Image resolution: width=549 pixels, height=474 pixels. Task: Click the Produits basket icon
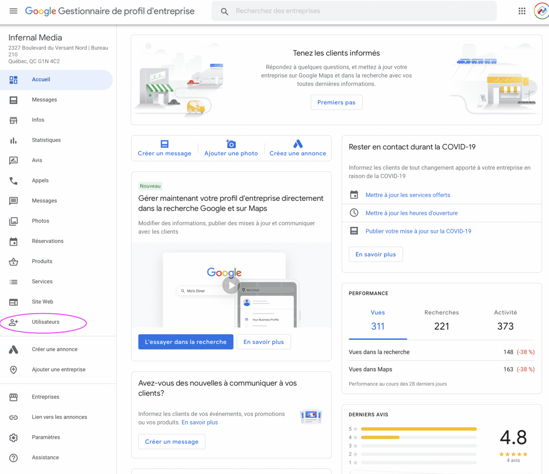[x=14, y=262]
